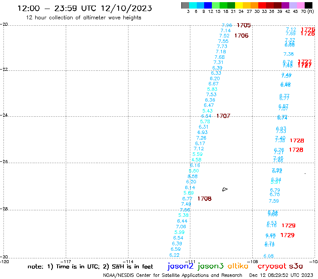The height and width of the screenshot is (279, 318).
Task: Select the timestamp "Dec 12 08:29:52 UTC 2023"
Action: [281, 275]
